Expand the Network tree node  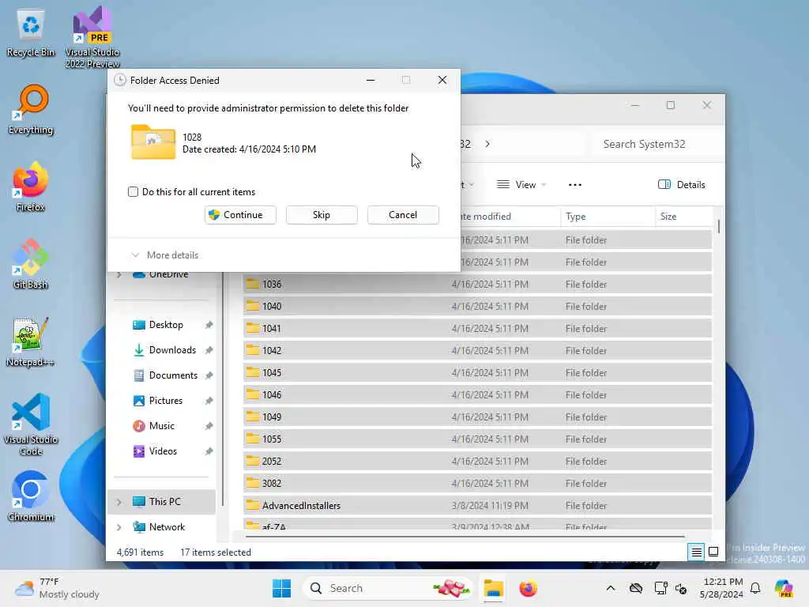(x=119, y=527)
